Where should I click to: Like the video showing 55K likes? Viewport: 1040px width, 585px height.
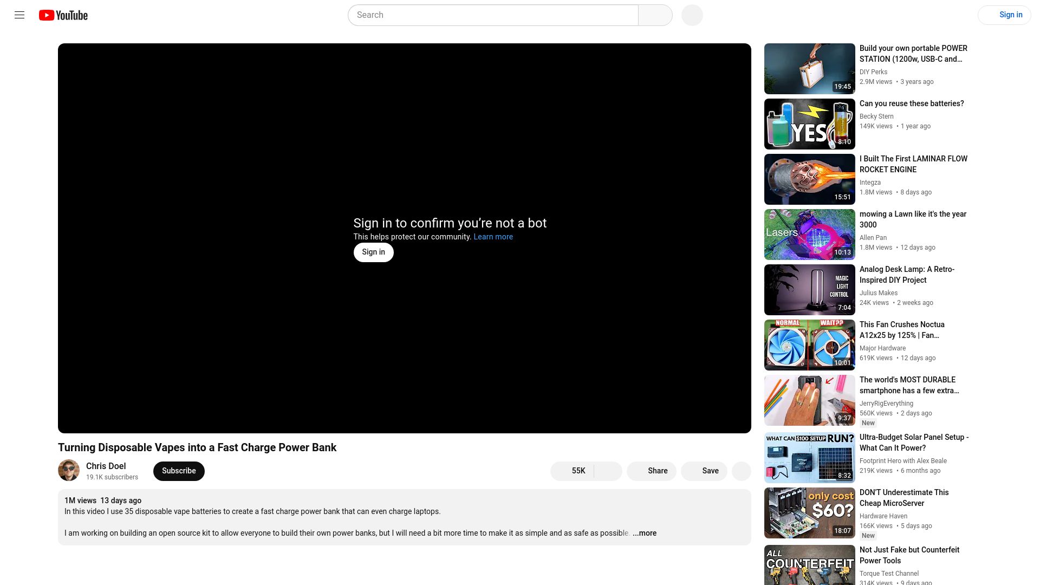pyautogui.click(x=572, y=471)
